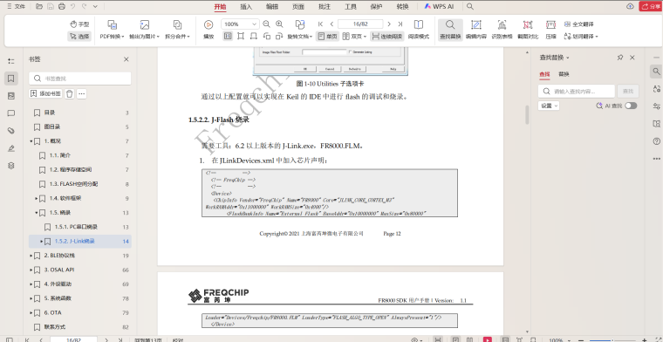
Task: Click WPS AI button
Action: tap(439, 6)
